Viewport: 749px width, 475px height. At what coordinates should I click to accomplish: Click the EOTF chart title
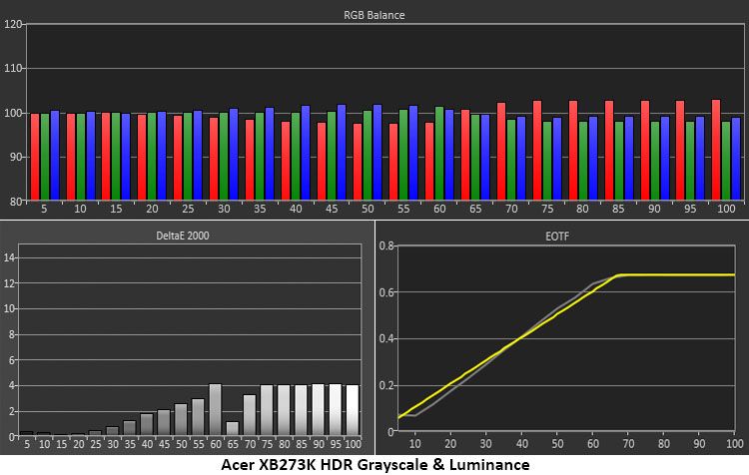(x=557, y=237)
